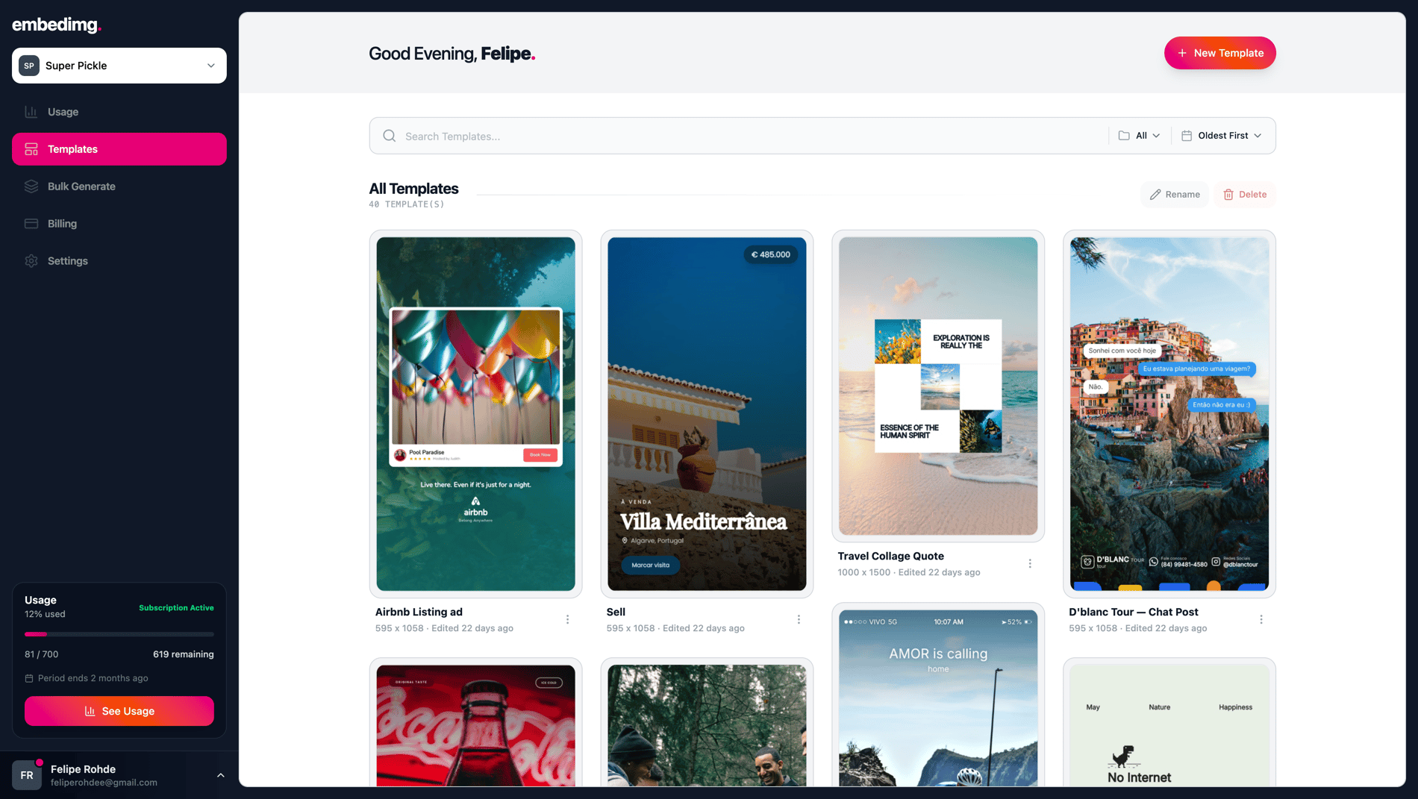Open options menu for Sell template

(799, 620)
